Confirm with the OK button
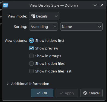 [x=42, y=93]
